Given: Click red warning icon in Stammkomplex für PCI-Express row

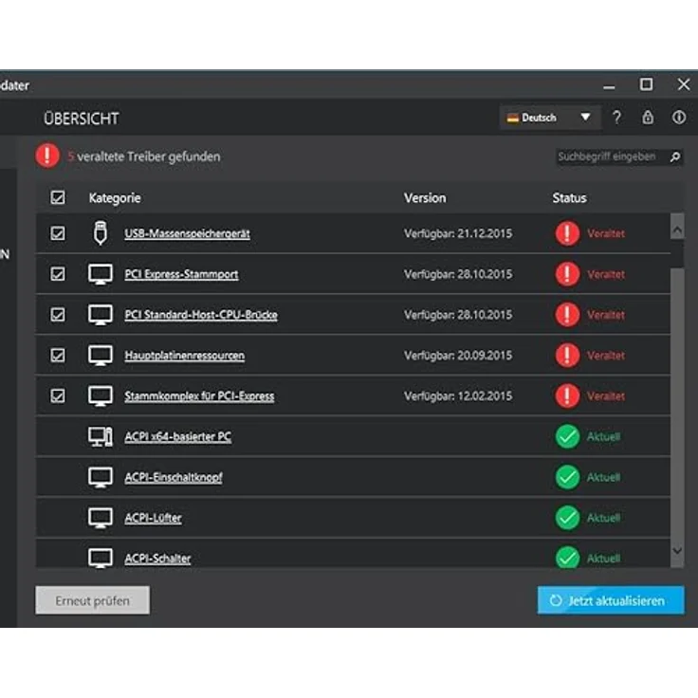Looking at the screenshot, I should (x=567, y=395).
